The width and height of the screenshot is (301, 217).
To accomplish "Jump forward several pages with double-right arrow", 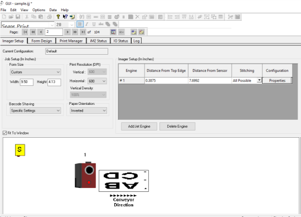I will coord(75,32).
